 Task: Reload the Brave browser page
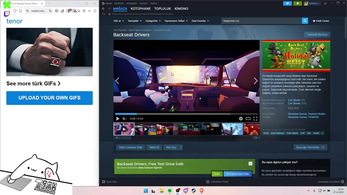(x=15, y=11)
